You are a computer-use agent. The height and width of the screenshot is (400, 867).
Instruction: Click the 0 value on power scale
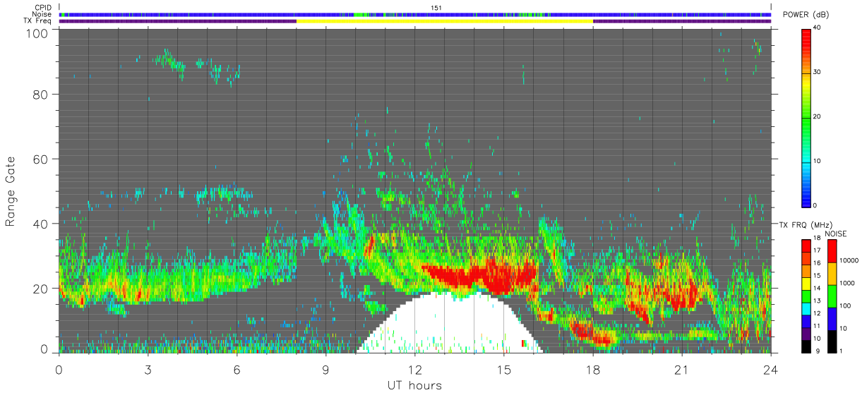[x=815, y=205]
